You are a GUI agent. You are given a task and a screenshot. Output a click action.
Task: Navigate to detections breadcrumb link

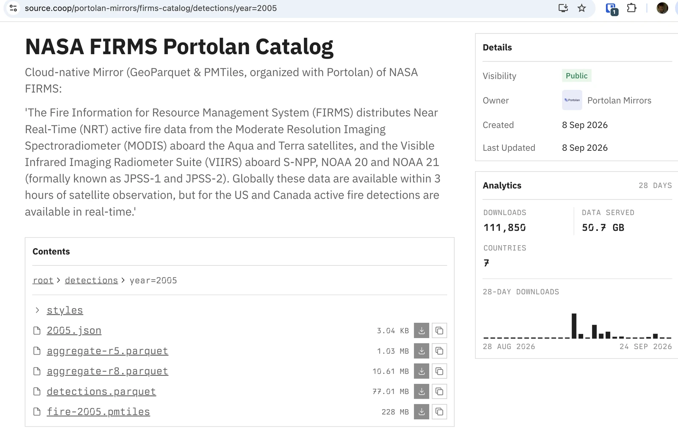tap(91, 280)
